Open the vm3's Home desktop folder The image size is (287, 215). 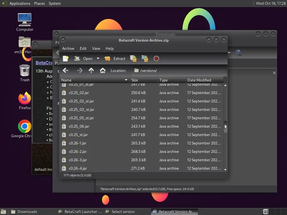[25, 45]
